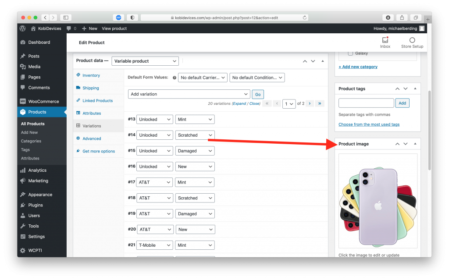449x280 pixels.
Task: Switch to the Inventory product data tab
Action: click(98, 75)
